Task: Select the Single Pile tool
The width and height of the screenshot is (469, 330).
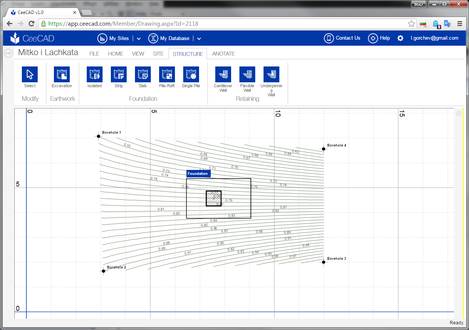Action: pos(191,74)
